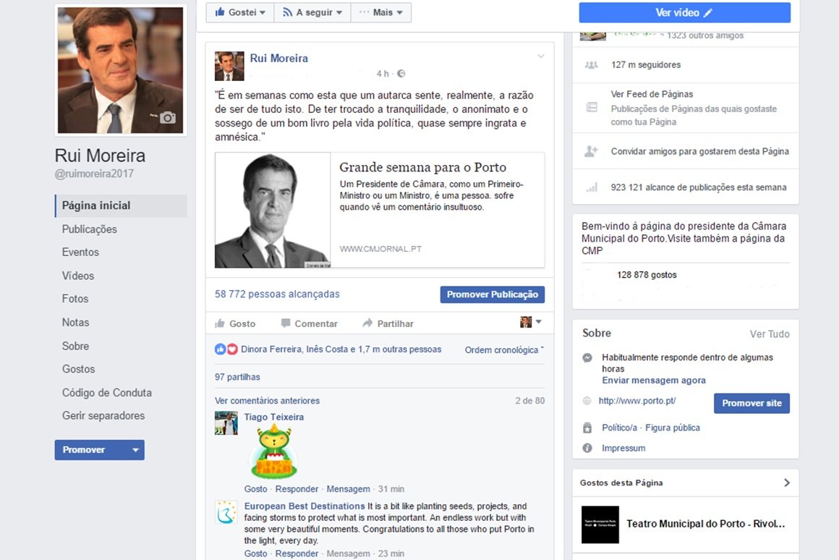Click the camera icon on profile photo
839x560 pixels.
168,118
